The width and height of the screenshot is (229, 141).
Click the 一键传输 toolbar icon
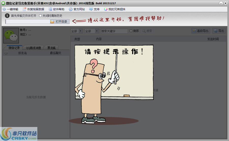(x=4, y=9)
